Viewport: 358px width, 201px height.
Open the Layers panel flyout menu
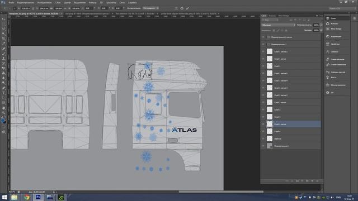[321, 16]
